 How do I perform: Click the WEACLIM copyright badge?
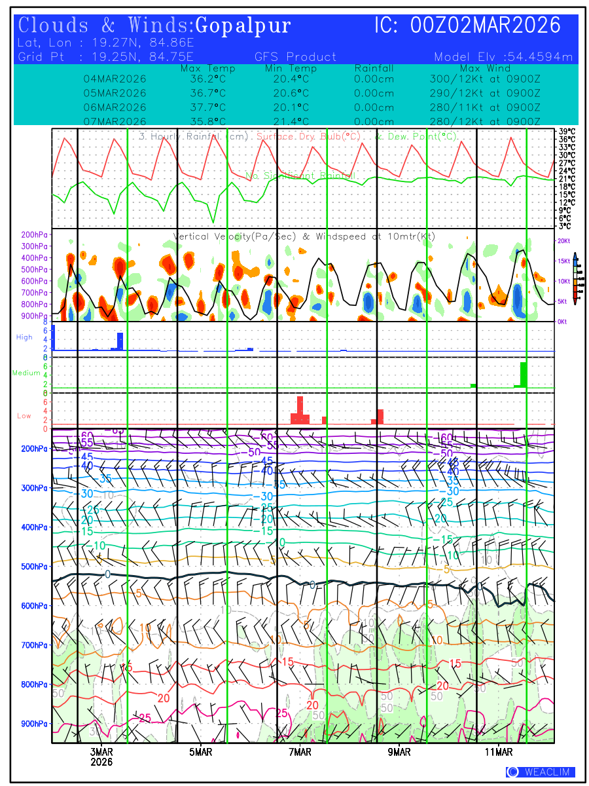click(540, 772)
